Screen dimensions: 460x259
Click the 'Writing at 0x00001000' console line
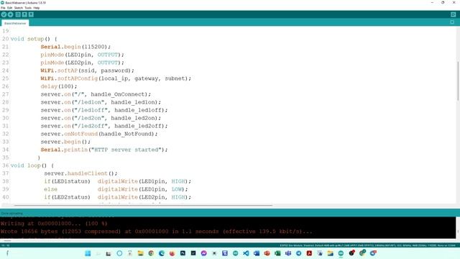[x=54, y=224]
